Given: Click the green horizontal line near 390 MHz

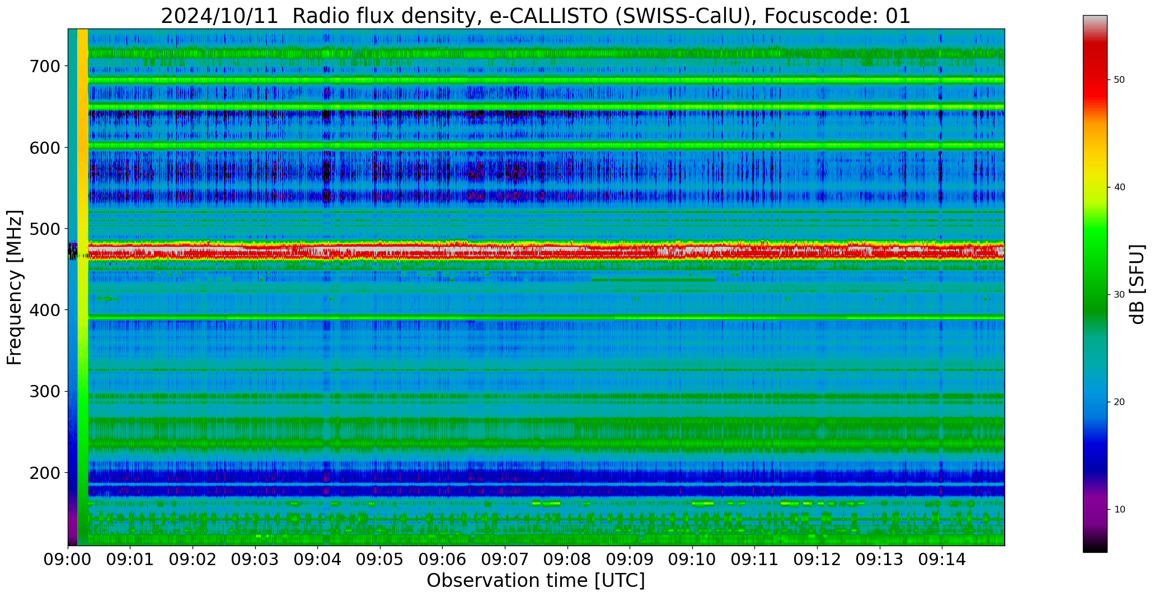Looking at the screenshot, I should pos(546,317).
